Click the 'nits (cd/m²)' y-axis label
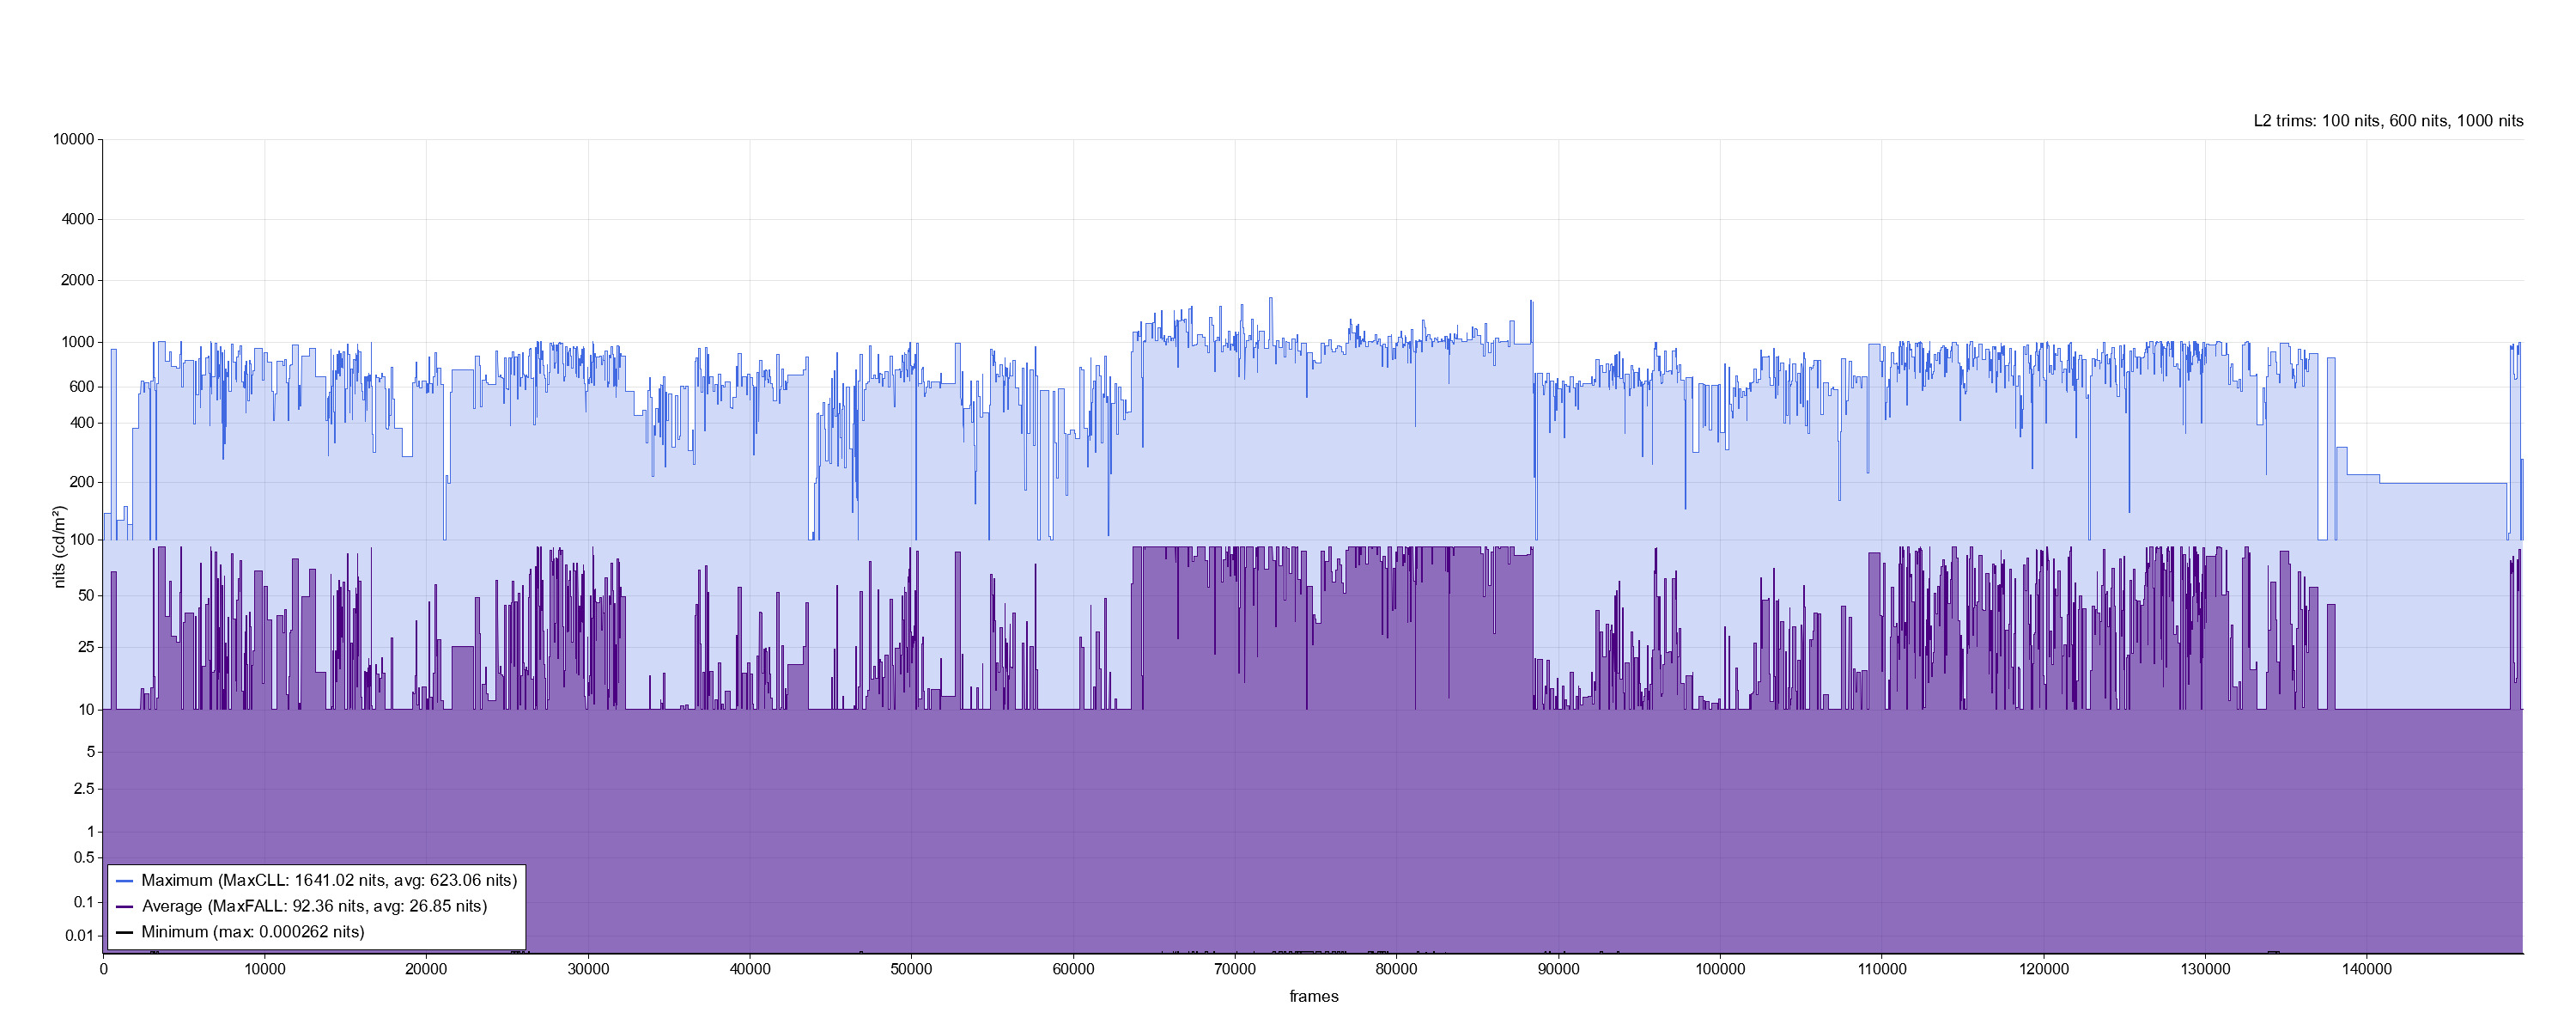 [61, 546]
